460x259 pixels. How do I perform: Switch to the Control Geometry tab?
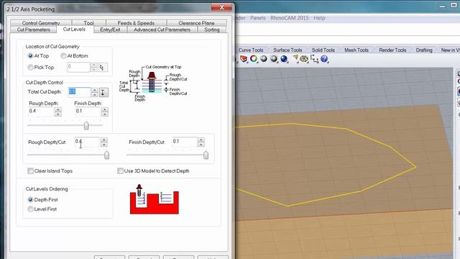point(41,23)
